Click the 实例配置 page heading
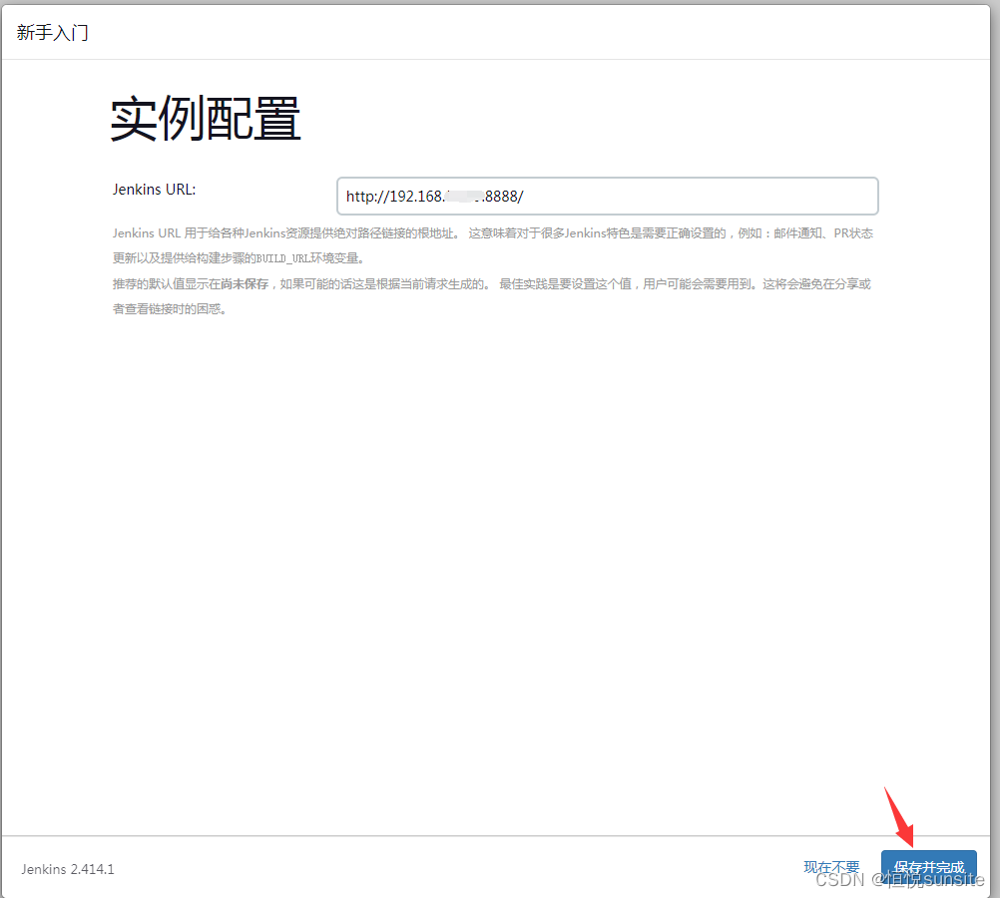 (x=205, y=116)
